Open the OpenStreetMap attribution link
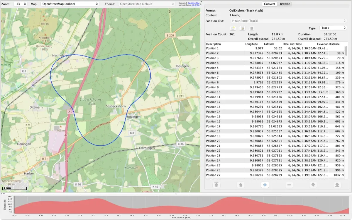 click(194, 3)
